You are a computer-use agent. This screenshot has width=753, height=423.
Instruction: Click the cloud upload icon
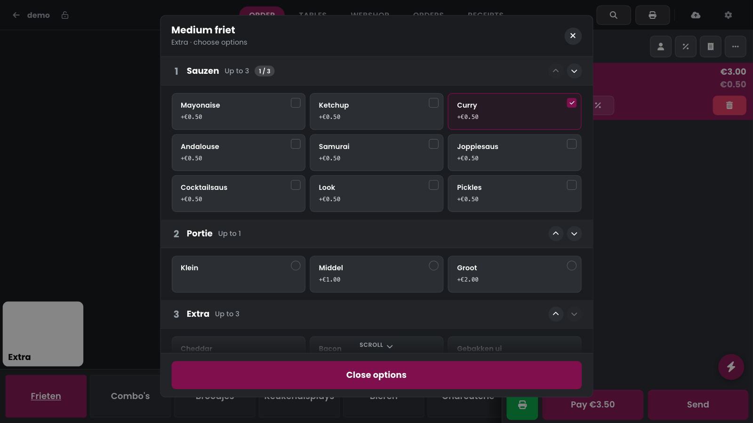696,15
